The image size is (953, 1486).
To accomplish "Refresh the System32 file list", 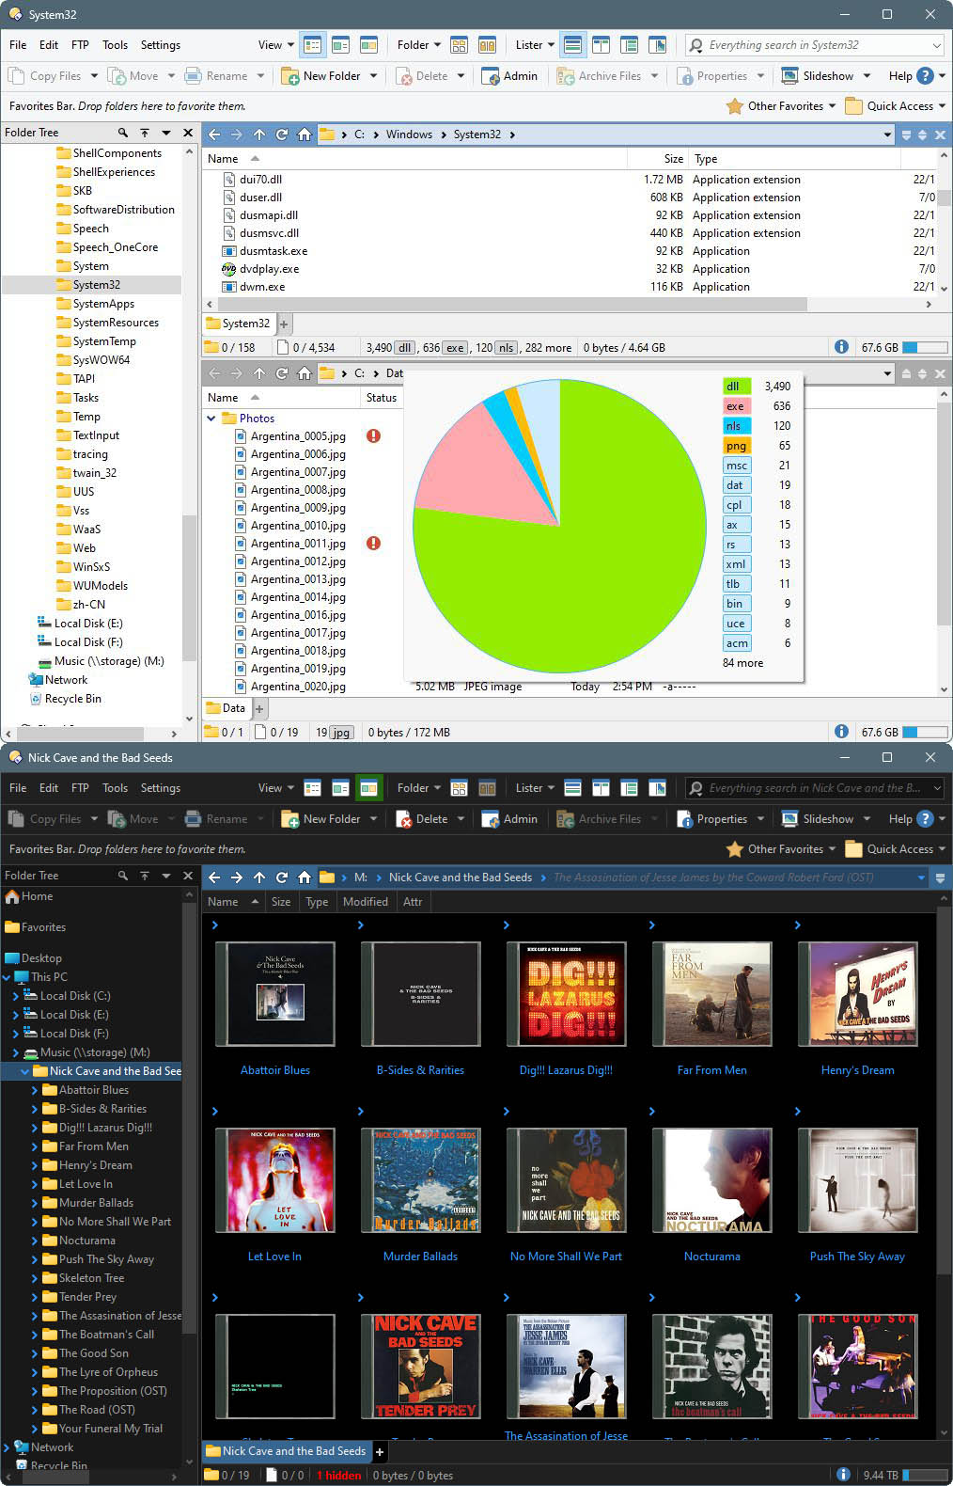I will [282, 134].
